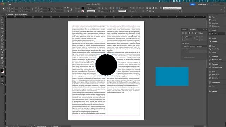Open the Effects panel
The image size is (226, 127).
[x=214, y=52]
